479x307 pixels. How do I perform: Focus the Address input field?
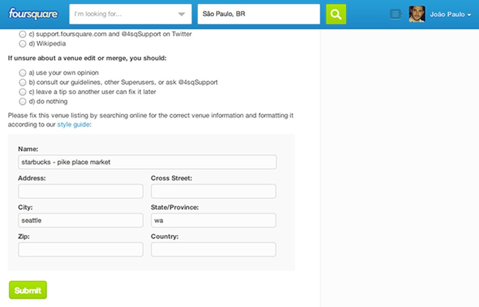tap(81, 191)
